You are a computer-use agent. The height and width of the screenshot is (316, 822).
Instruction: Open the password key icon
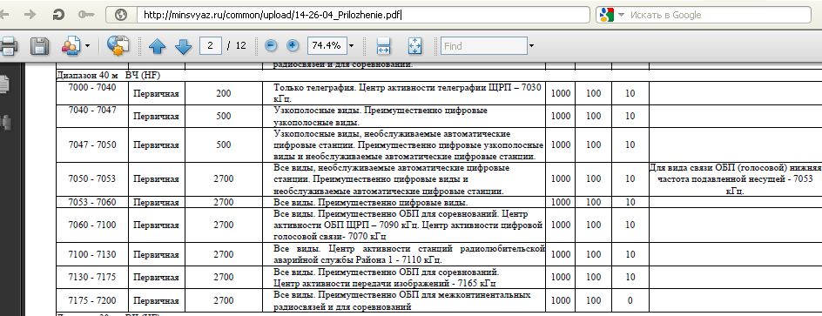[x=86, y=15]
